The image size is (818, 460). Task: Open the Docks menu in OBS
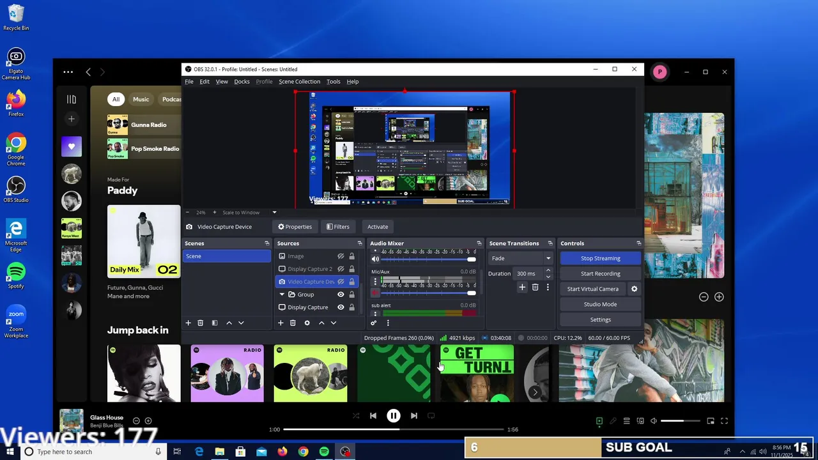tap(242, 82)
